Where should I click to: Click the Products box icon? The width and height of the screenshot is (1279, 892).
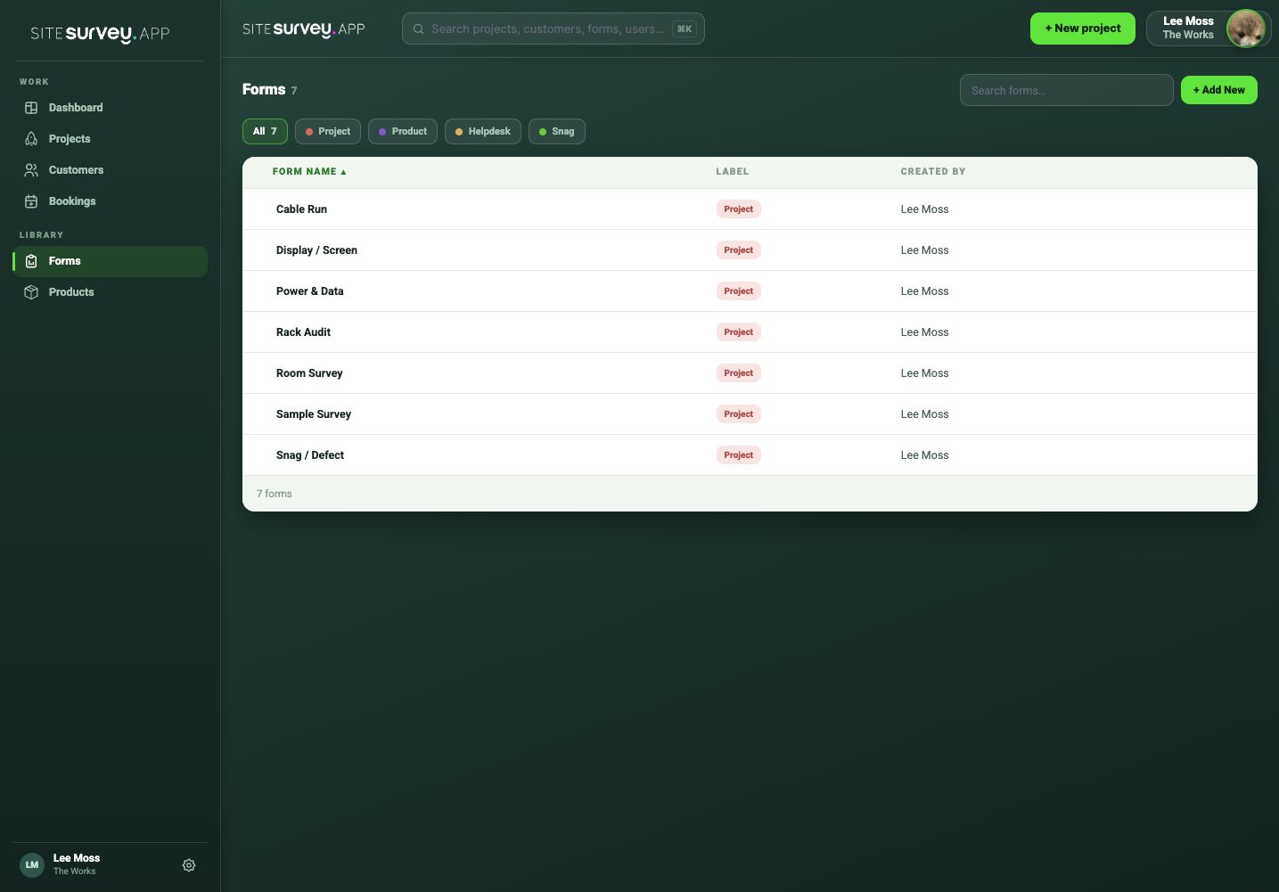31,292
